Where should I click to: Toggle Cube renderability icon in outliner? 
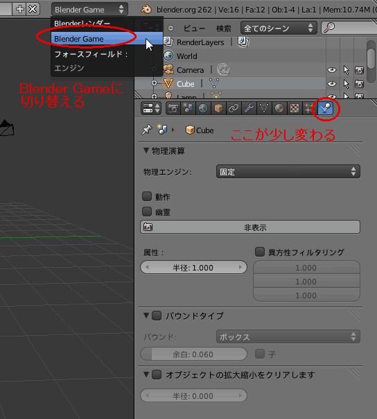(360, 84)
